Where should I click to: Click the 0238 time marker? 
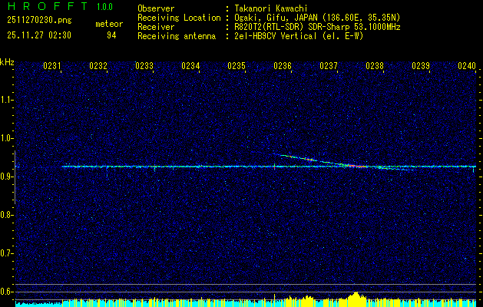pyautogui.click(x=375, y=65)
